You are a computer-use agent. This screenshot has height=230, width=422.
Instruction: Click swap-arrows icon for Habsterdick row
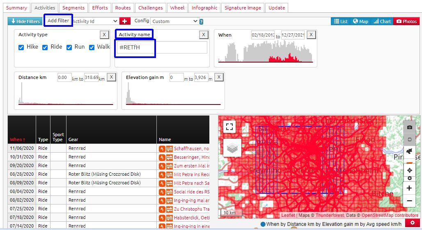point(169,218)
